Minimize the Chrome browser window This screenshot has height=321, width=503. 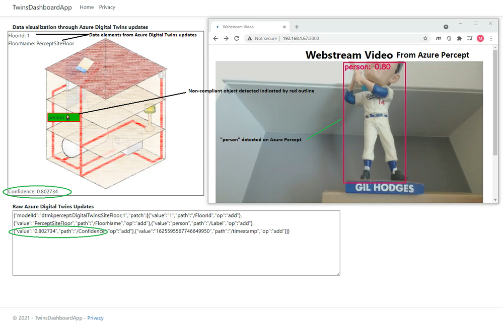point(460,24)
